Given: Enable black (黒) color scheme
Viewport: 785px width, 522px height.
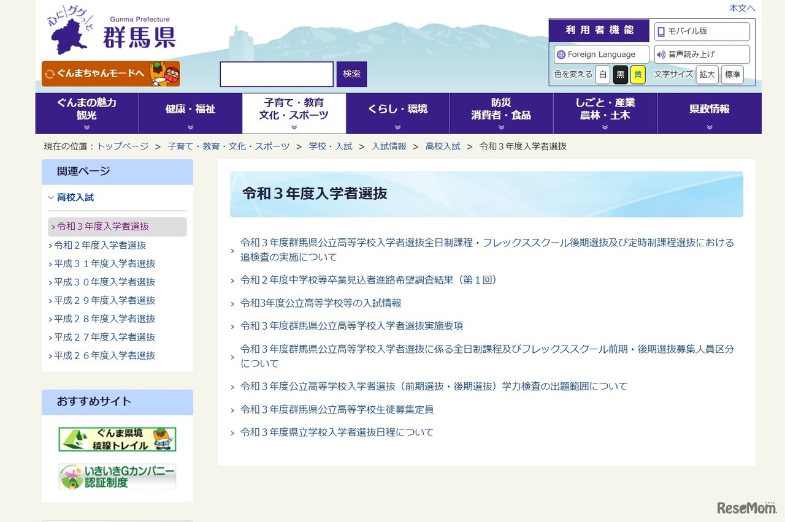Looking at the screenshot, I should click(x=621, y=75).
